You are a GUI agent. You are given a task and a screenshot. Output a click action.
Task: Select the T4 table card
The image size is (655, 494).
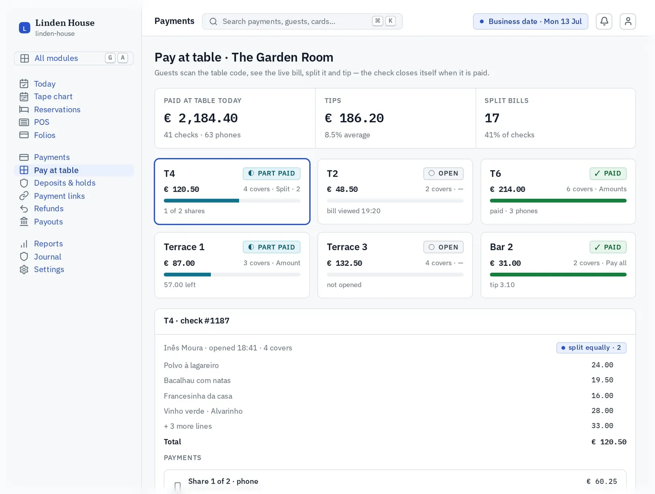point(232,192)
